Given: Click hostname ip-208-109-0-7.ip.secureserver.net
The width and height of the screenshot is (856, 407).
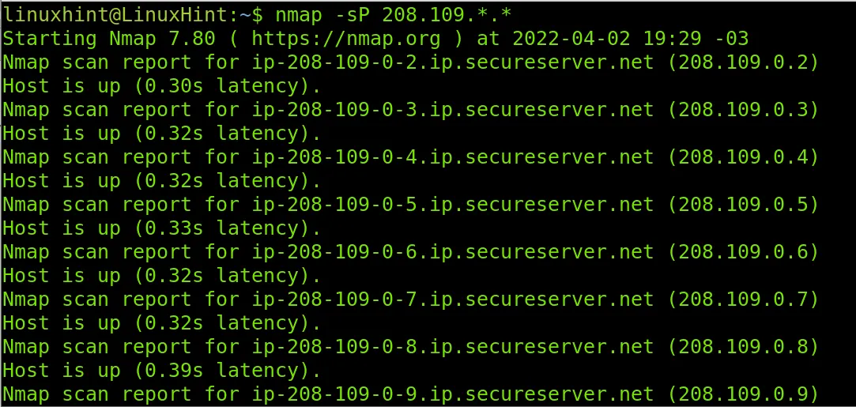Looking at the screenshot, I should 453,299.
